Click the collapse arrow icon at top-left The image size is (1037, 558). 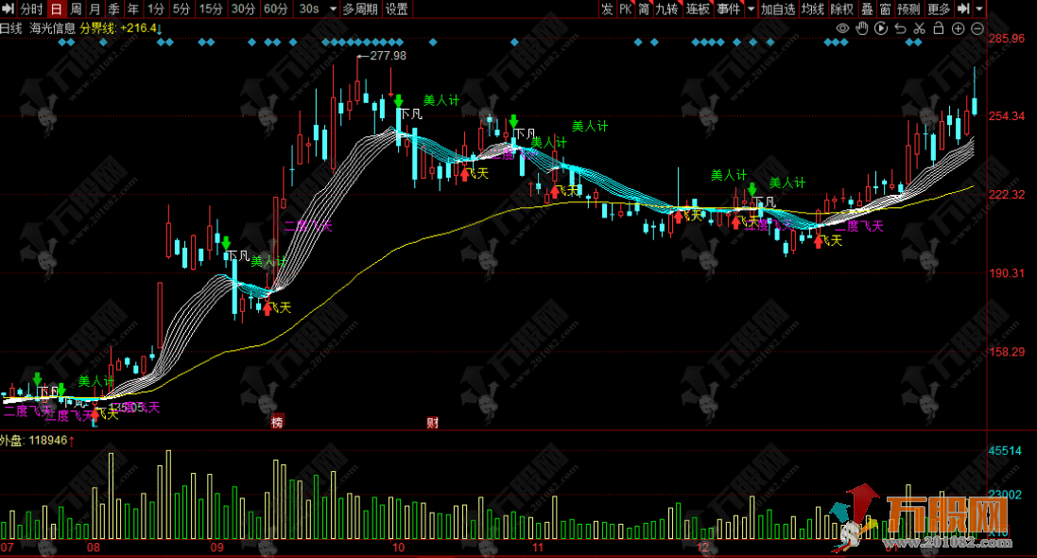coord(9,9)
